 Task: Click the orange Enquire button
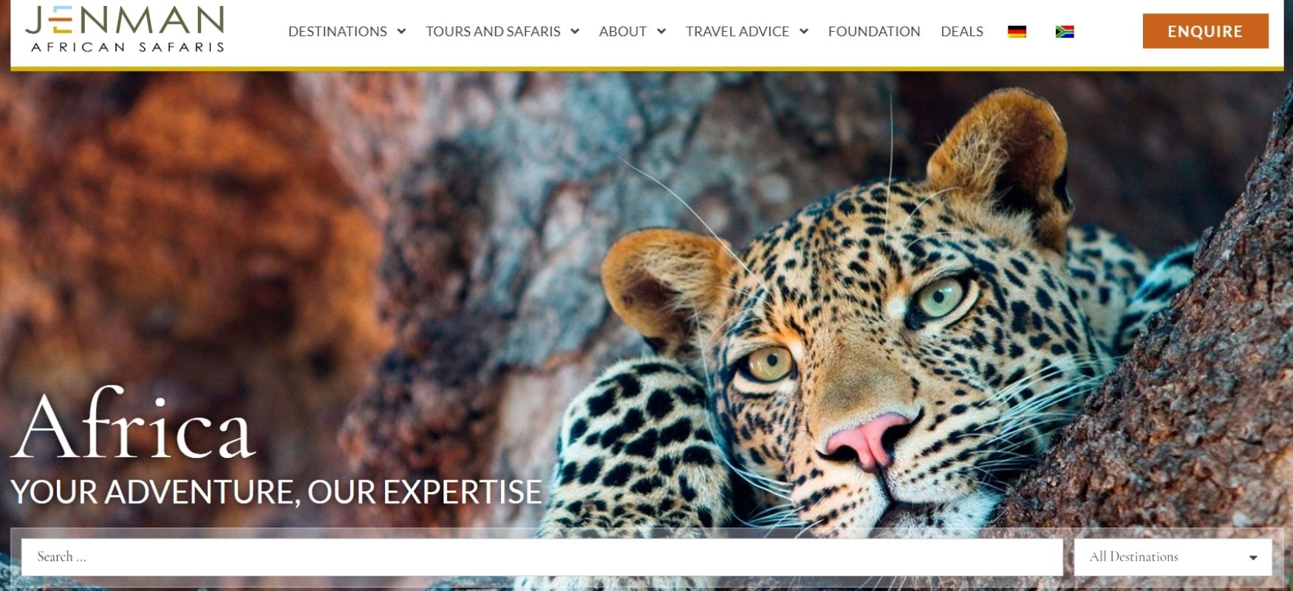point(1205,31)
